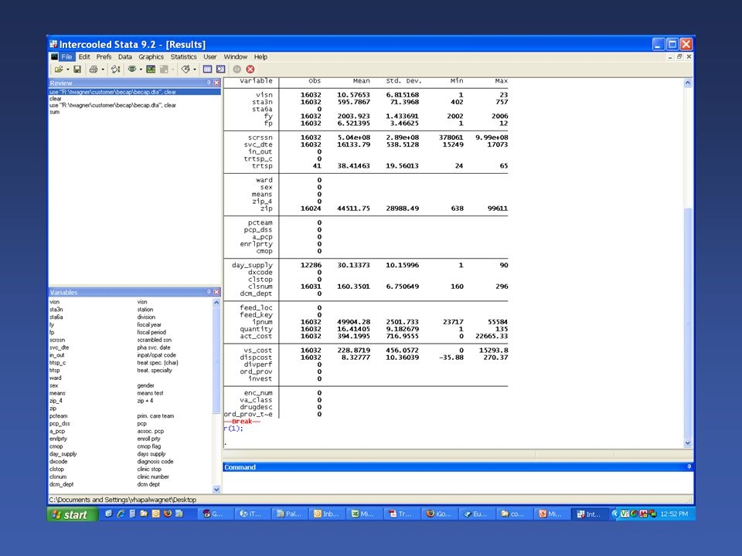Select variable 'day_supply' in Variables list
The height and width of the screenshot is (556, 742).
coord(63,454)
